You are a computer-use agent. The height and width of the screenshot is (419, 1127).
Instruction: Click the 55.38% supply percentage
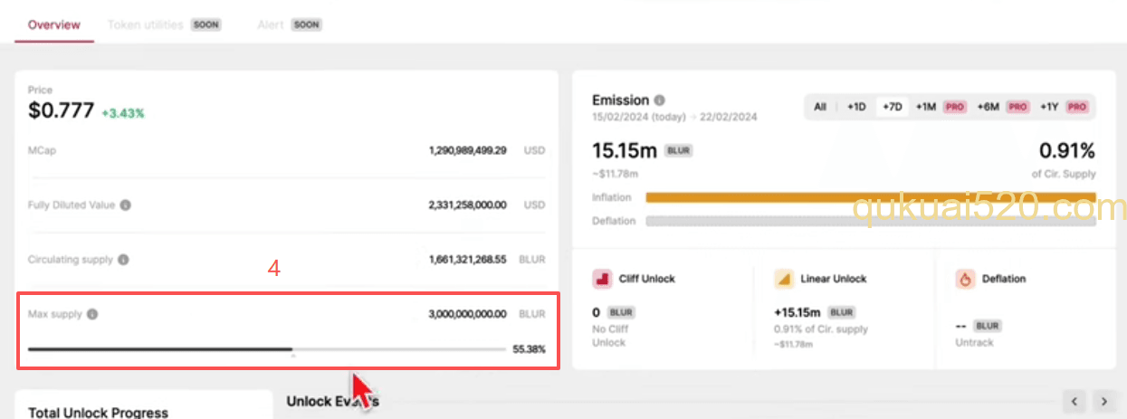coord(530,349)
